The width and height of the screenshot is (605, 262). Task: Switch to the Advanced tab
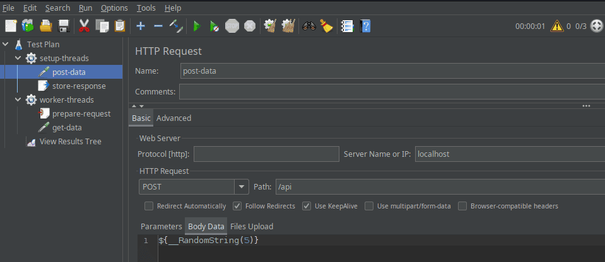[173, 118]
